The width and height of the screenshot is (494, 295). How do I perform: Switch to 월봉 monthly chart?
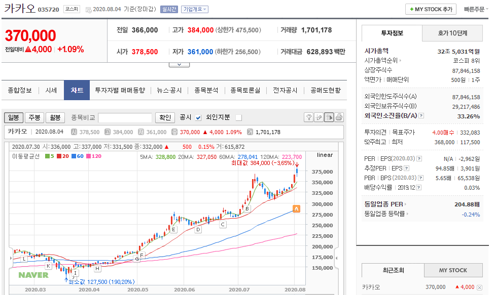(55, 117)
